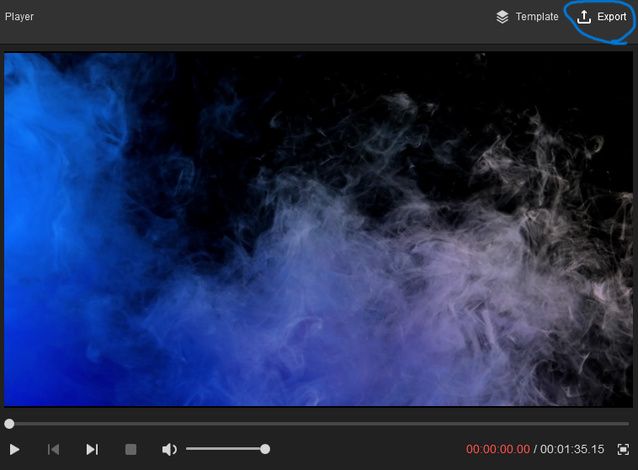Open the Template option by its label

coord(537,17)
